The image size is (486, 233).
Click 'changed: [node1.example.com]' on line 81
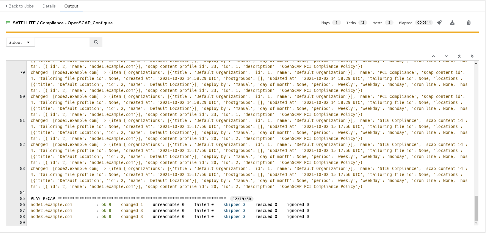click(x=65, y=120)
